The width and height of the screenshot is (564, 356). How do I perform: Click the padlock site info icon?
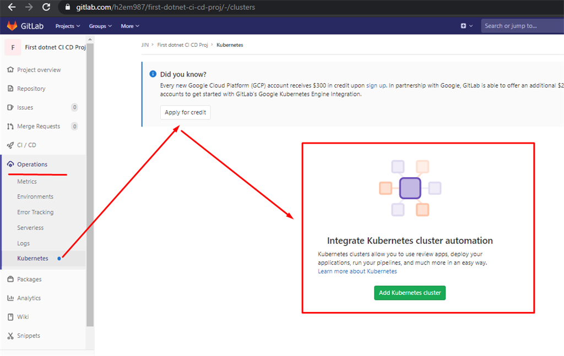coord(68,7)
